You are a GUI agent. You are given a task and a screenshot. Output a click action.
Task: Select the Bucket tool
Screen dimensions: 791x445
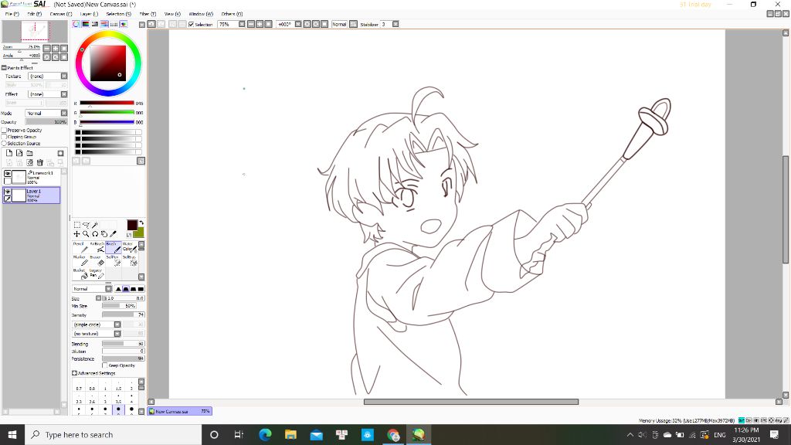pyautogui.click(x=80, y=273)
